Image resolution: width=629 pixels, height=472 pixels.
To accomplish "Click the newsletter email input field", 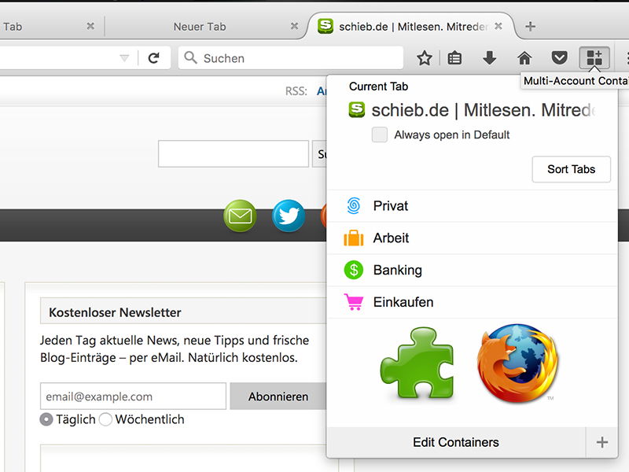I will click(133, 396).
